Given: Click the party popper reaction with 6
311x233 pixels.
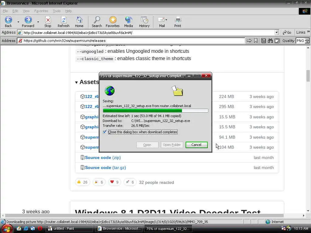Looking at the screenshot, I should [x=99, y=182].
